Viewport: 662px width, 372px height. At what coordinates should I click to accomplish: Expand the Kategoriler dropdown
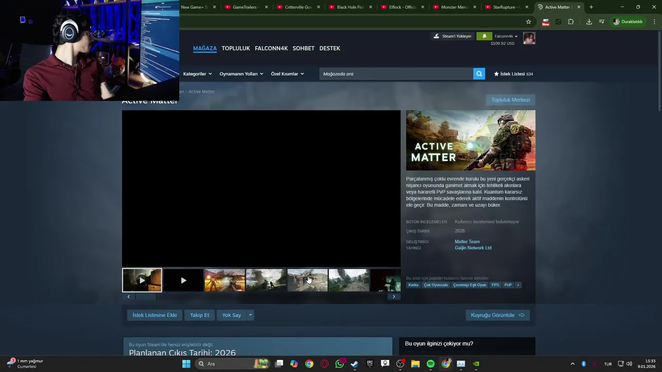198,74
